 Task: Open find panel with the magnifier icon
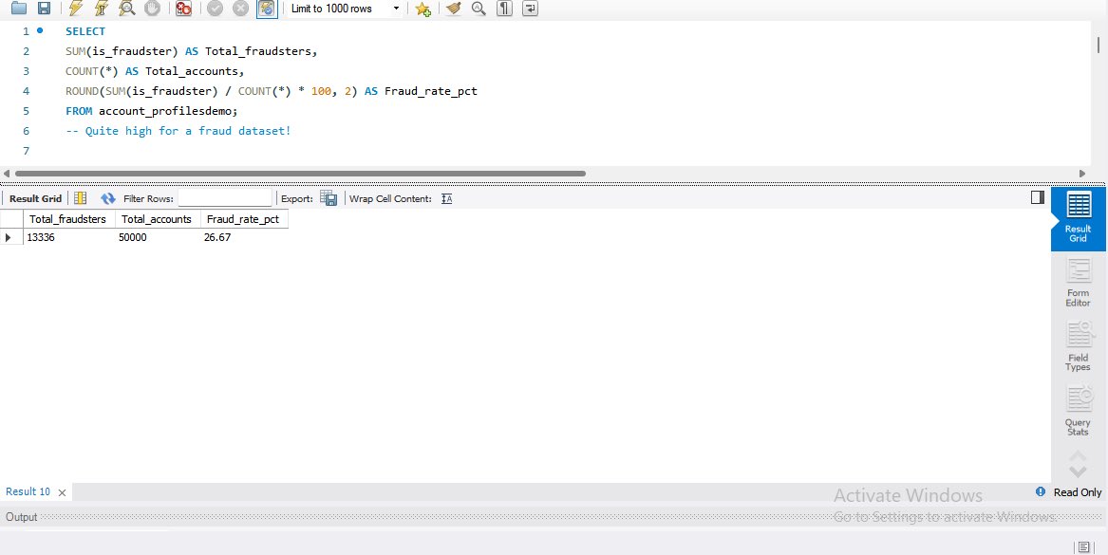coord(479,9)
